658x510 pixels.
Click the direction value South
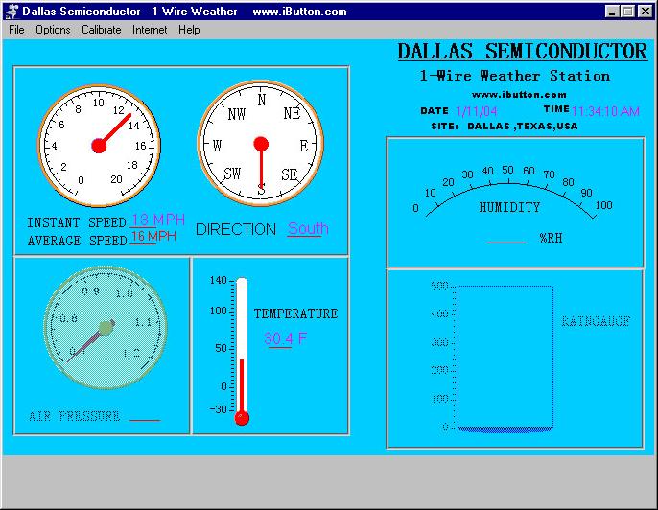coord(308,228)
